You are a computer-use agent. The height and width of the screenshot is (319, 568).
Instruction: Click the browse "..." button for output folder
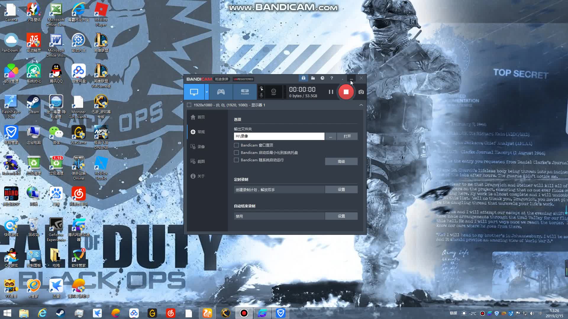(330, 136)
